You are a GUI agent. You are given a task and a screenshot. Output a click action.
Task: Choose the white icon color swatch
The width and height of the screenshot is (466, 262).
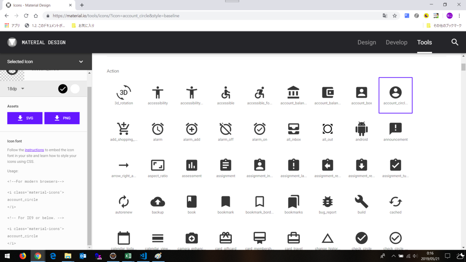coord(75,89)
